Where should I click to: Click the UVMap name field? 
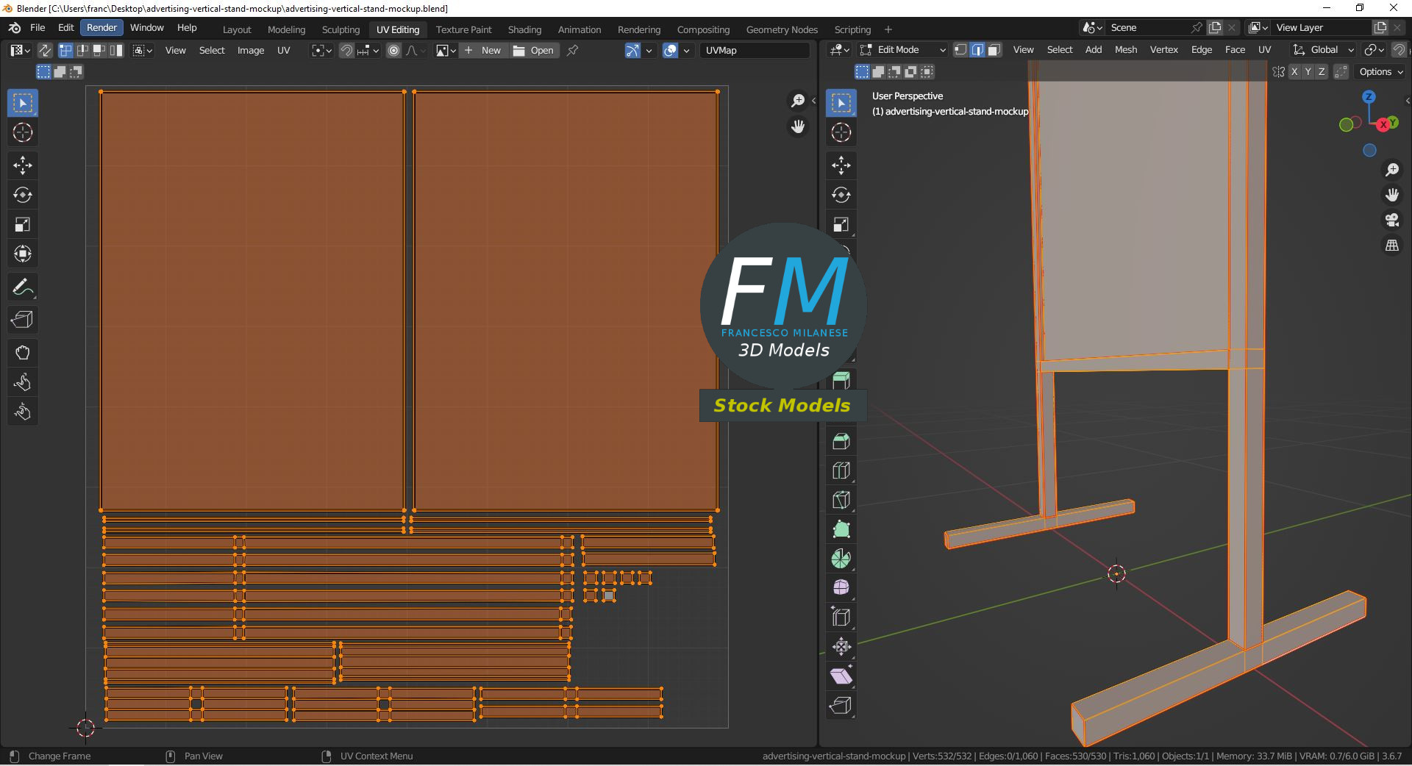tap(754, 50)
